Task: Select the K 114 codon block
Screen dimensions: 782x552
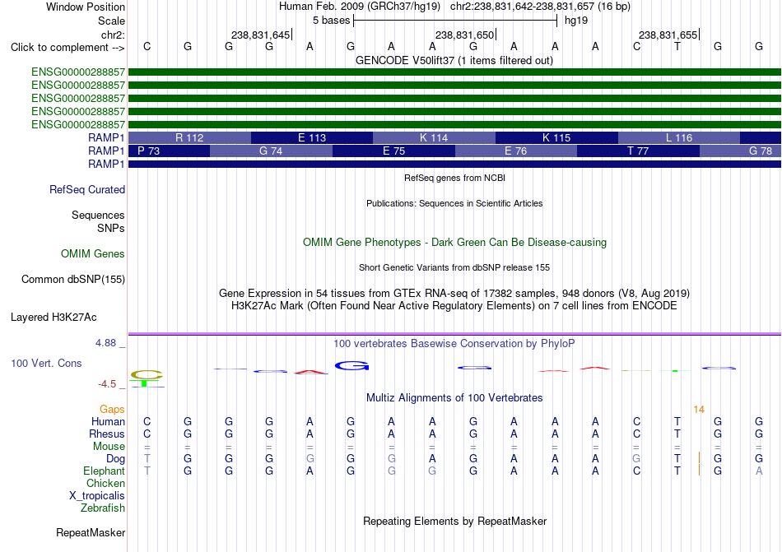Action: [x=434, y=137]
